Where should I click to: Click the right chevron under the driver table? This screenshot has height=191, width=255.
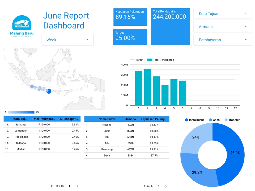[x=166, y=186]
